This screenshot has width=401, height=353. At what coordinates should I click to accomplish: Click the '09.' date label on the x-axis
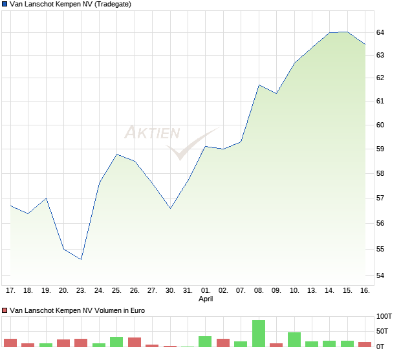276,291
